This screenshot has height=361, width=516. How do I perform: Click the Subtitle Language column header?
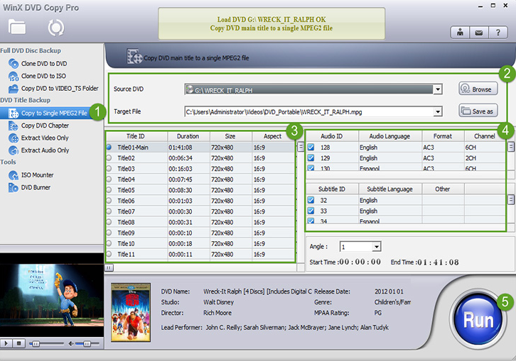pos(390,189)
